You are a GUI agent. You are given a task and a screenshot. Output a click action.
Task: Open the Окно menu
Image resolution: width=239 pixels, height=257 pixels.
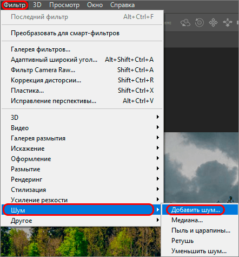pyautogui.click(x=95, y=5)
